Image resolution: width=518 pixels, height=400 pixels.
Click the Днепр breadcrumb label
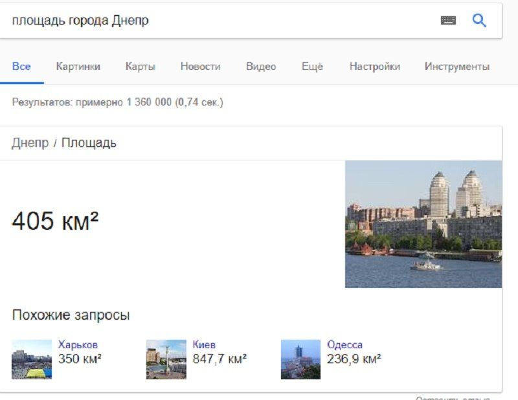pos(30,143)
